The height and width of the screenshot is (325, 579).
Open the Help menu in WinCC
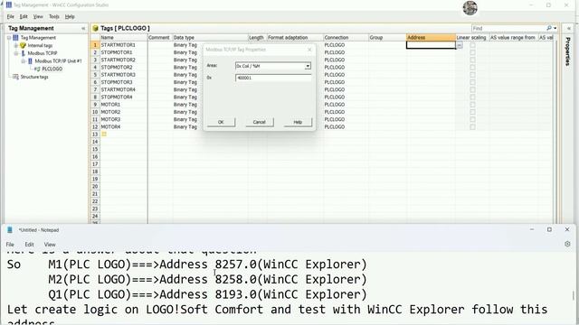(x=70, y=16)
